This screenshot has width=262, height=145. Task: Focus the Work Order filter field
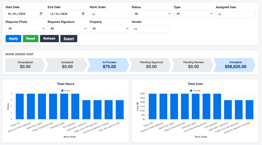coord(110,14)
